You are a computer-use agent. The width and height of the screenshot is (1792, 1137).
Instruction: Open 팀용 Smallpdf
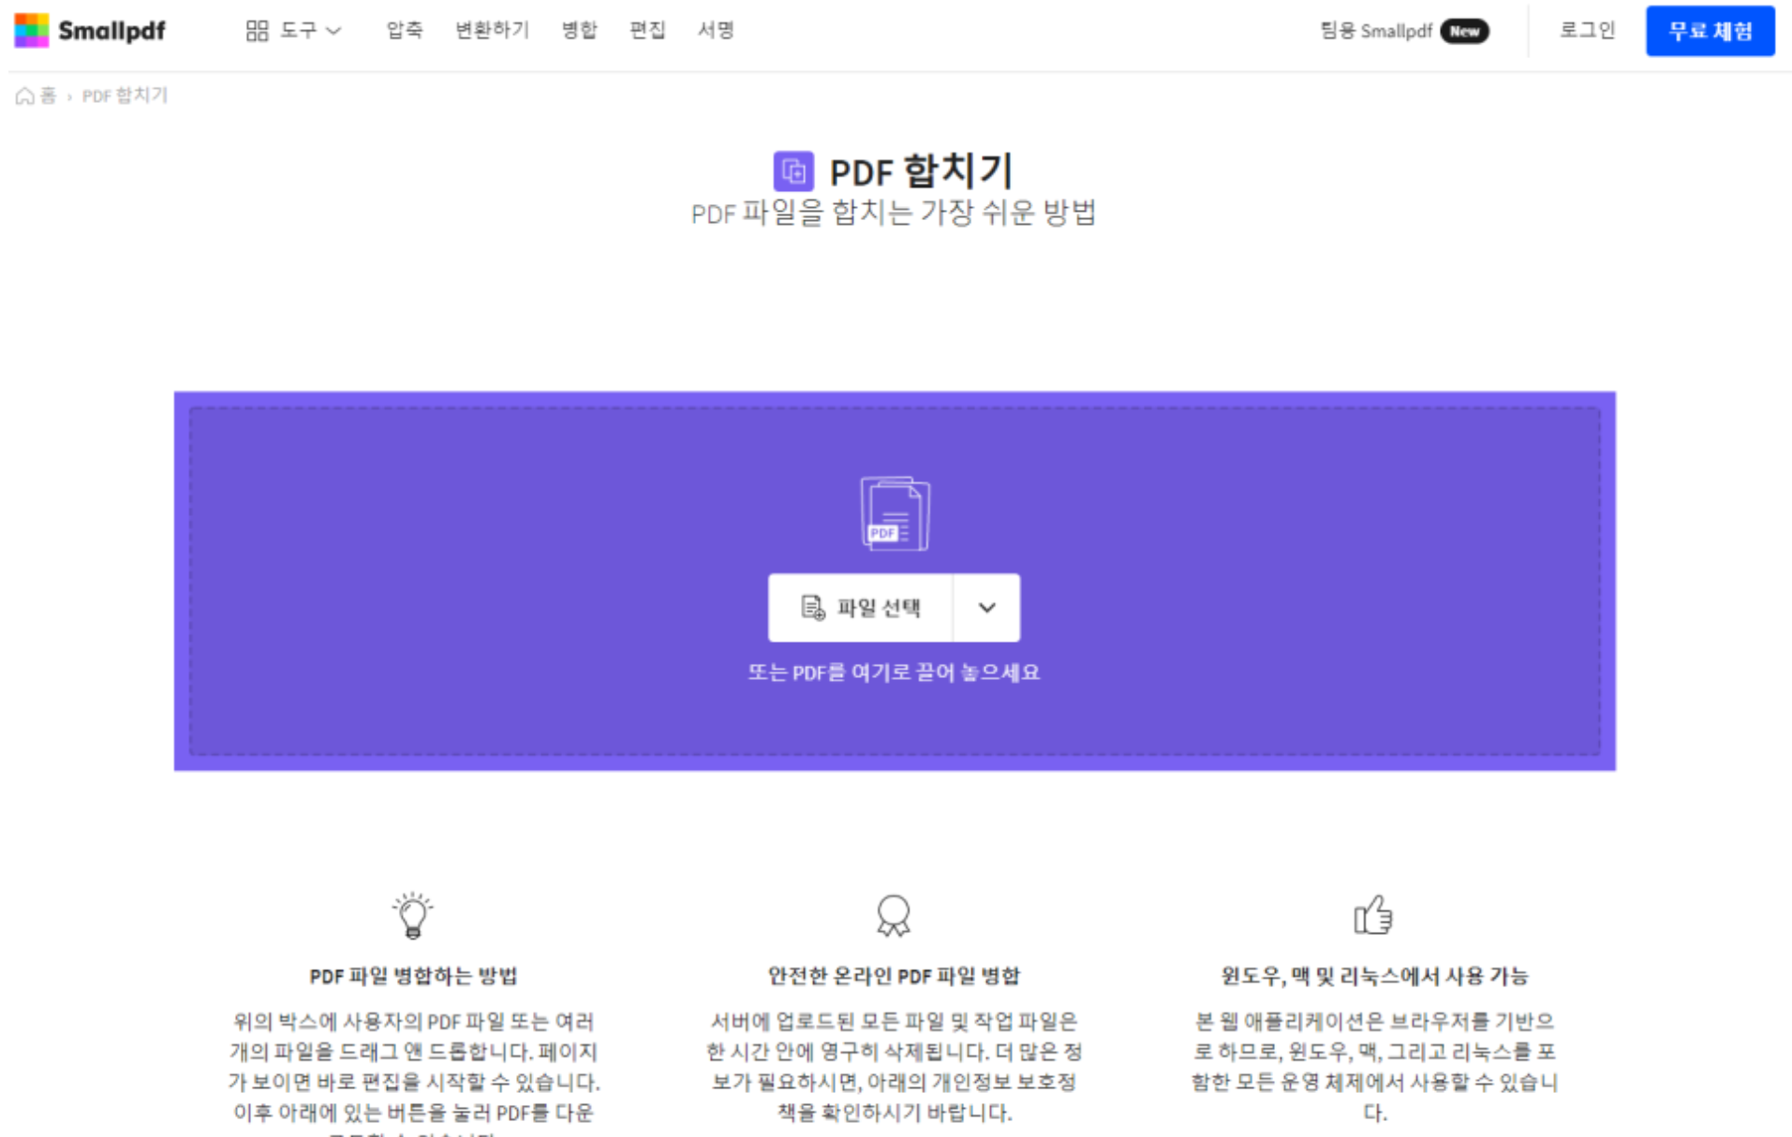pos(1377,31)
